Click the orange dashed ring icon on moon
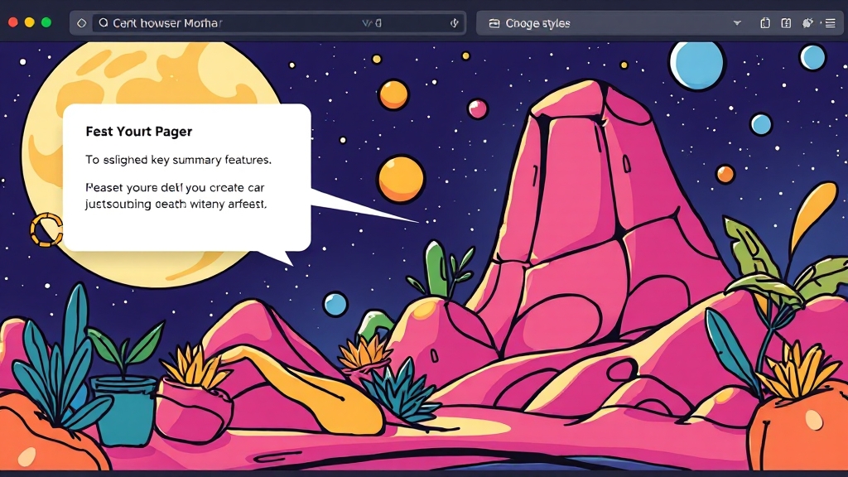848x477 pixels. click(x=46, y=229)
